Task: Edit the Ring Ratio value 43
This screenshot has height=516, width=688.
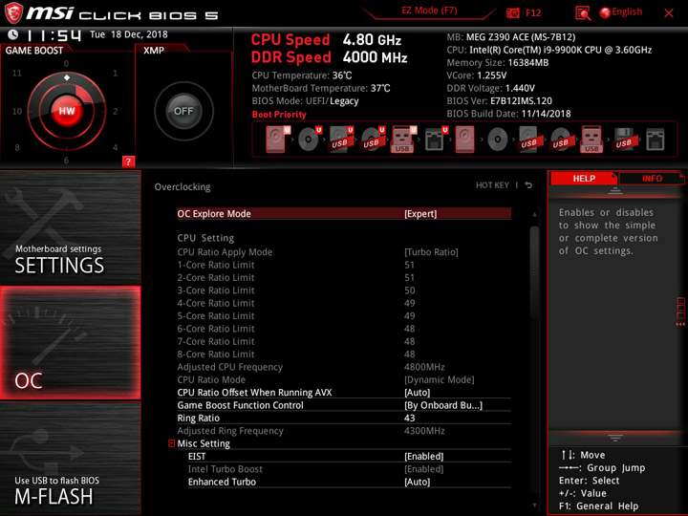Action: (409, 418)
